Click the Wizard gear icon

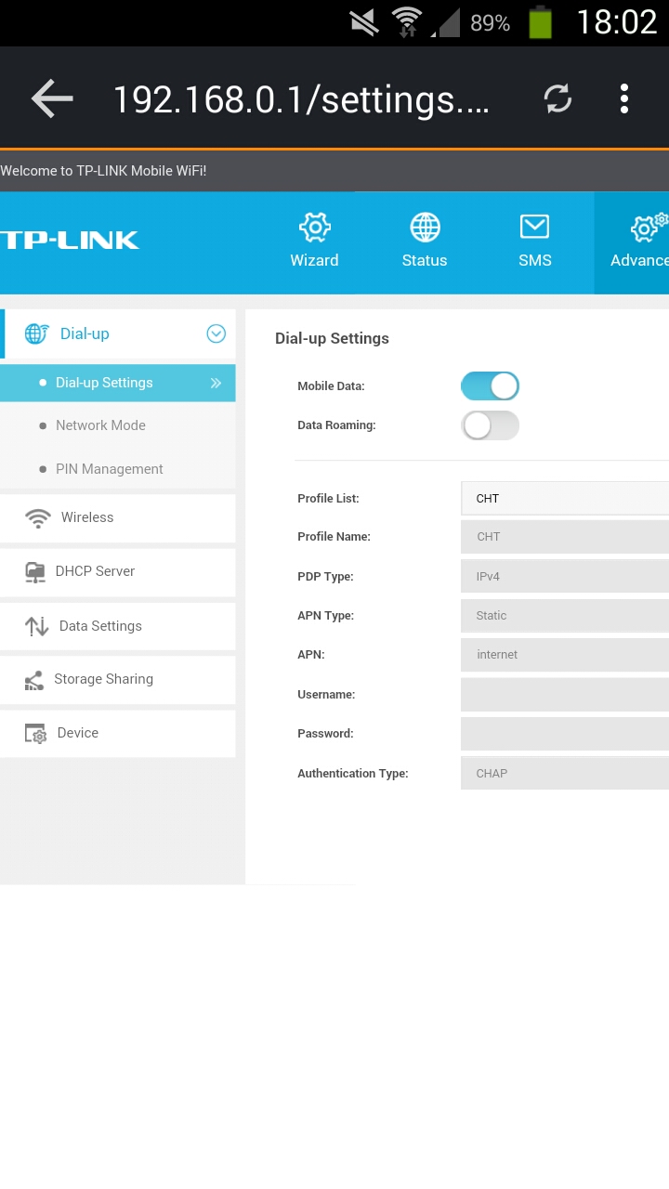[315, 227]
